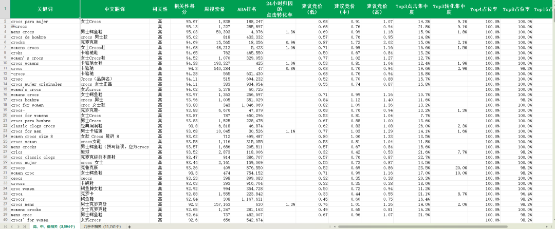Click the keyword cell 'crocs for men'
The height and width of the screenshot is (229, 555).
click(45, 131)
